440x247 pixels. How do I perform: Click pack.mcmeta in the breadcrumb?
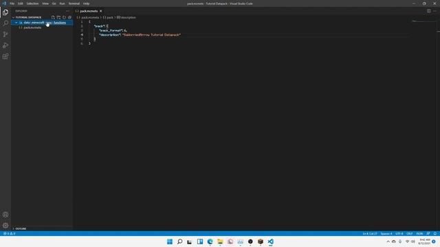pyautogui.click(x=90, y=17)
